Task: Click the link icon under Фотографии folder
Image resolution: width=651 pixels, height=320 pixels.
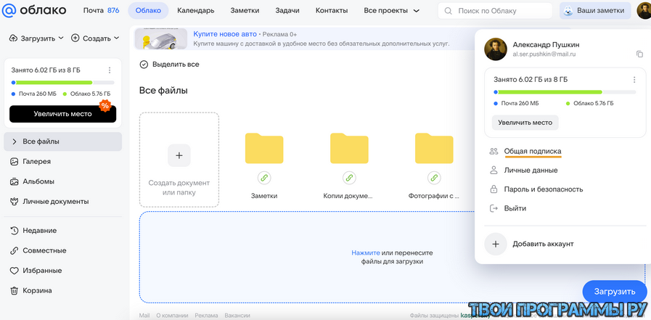Action: [x=434, y=178]
